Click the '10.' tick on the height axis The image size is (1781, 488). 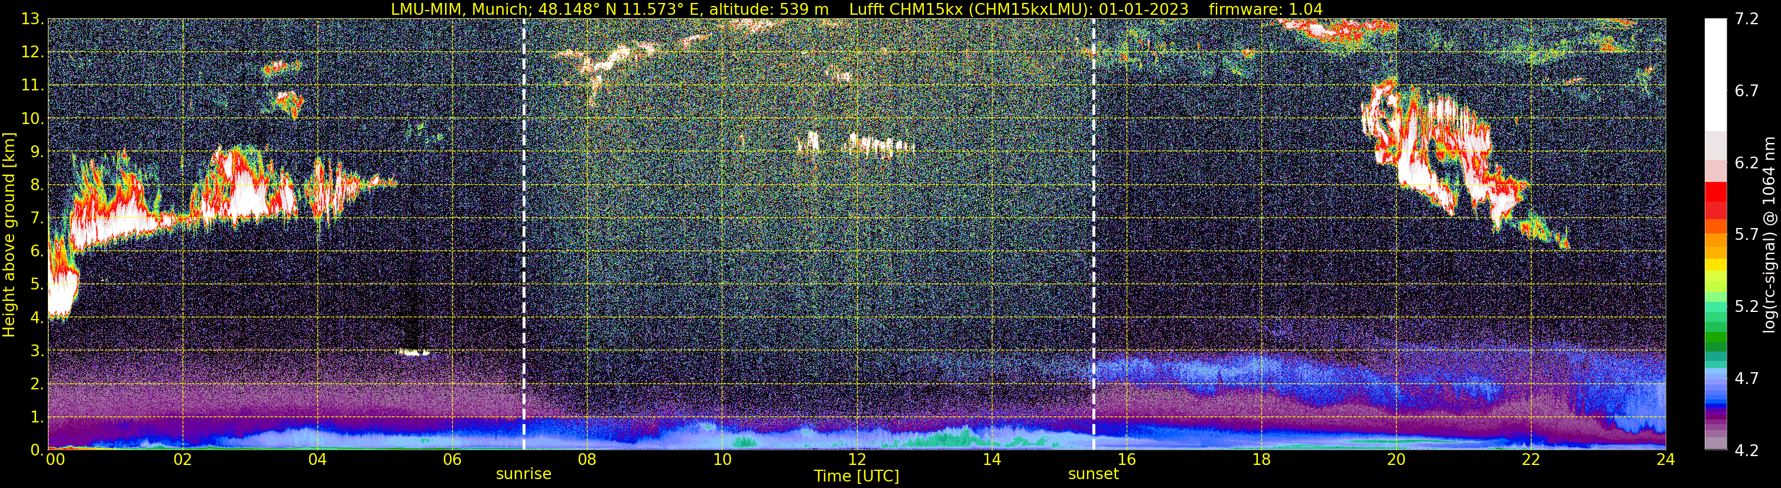[33, 119]
